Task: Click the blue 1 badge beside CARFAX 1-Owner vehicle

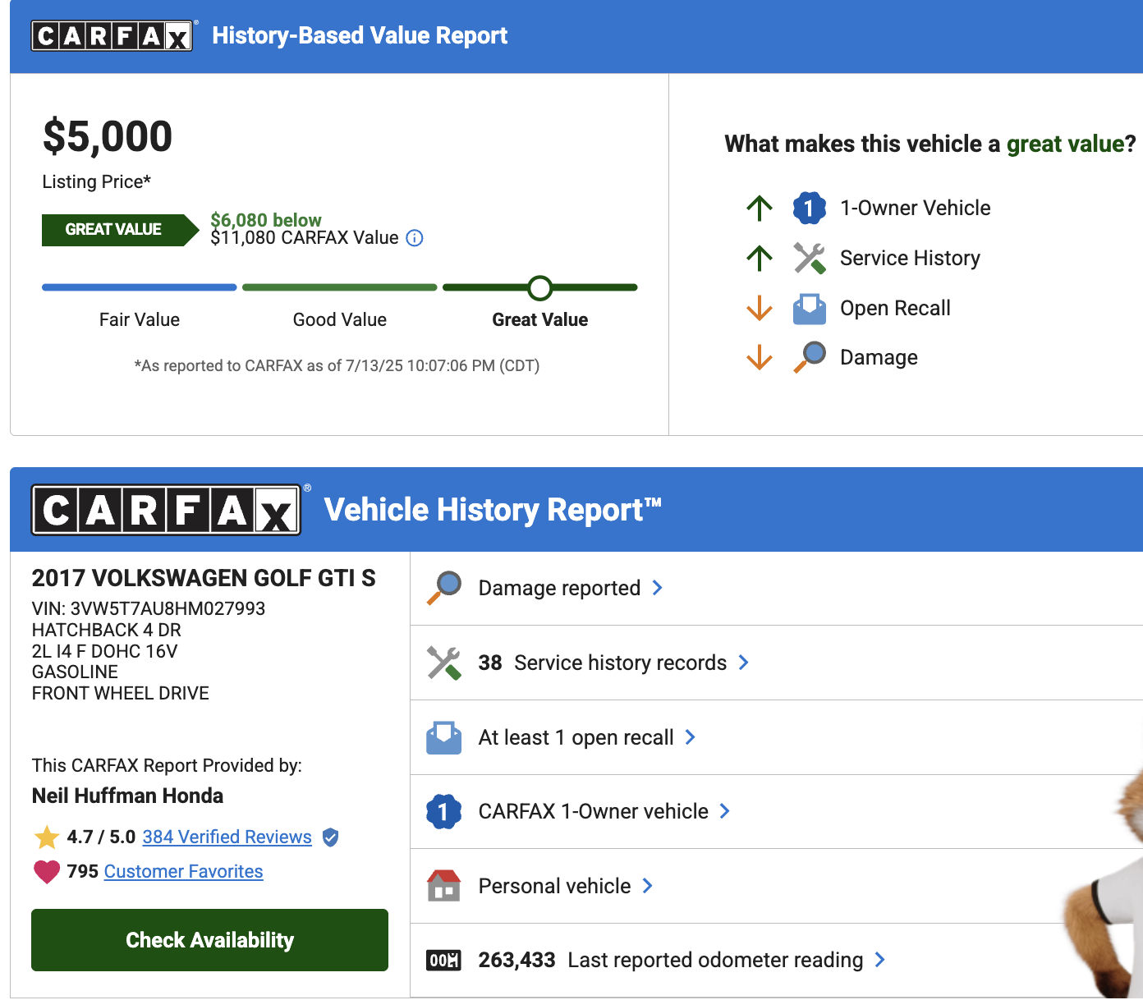Action: click(x=443, y=811)
